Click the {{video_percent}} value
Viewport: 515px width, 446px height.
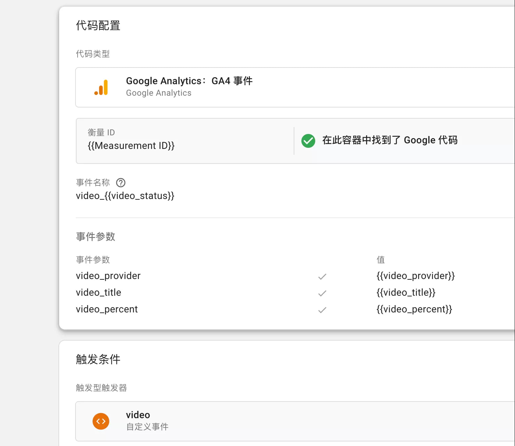tap(414, 309)
